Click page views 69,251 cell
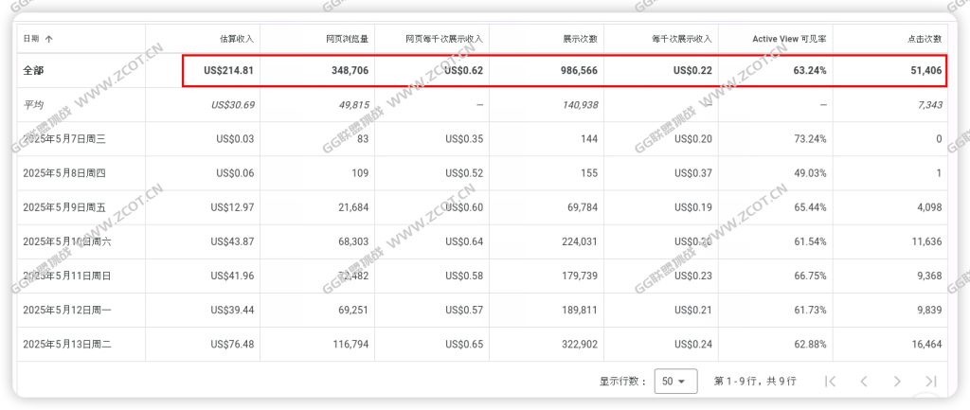 pos(354,311)
